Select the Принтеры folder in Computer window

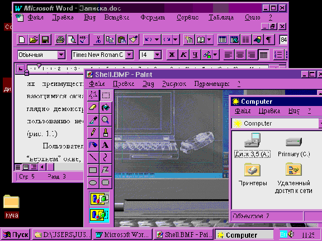(252, 175)
